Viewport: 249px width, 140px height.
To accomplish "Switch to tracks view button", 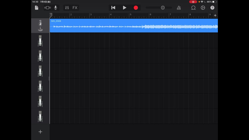I will click(x=47, y=8).
